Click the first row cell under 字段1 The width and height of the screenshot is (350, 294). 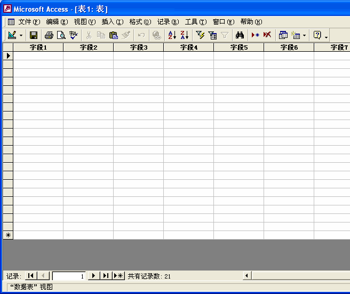(38, 56)
